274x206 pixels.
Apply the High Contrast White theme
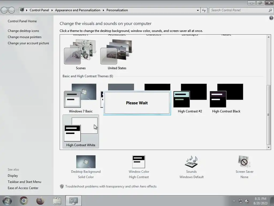click(81, 131)
